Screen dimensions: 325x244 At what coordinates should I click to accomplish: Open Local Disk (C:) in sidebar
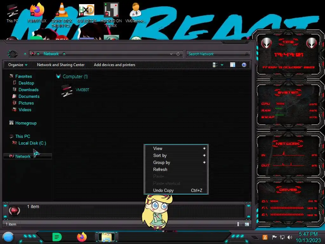pyautogui.click(x=32, y=143)
